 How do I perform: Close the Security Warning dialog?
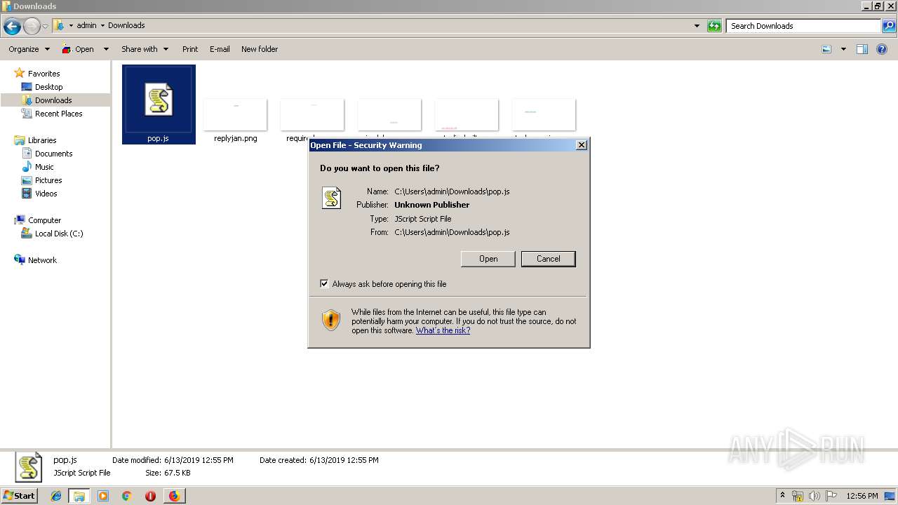click(x=582, y=145)
